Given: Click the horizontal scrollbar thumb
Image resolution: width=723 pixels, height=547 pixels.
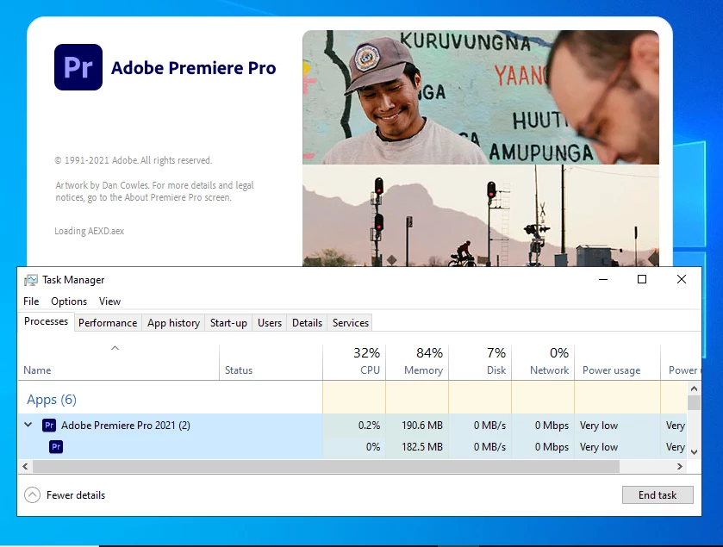Looking at the screenshot, I should (x=326, y=466).
